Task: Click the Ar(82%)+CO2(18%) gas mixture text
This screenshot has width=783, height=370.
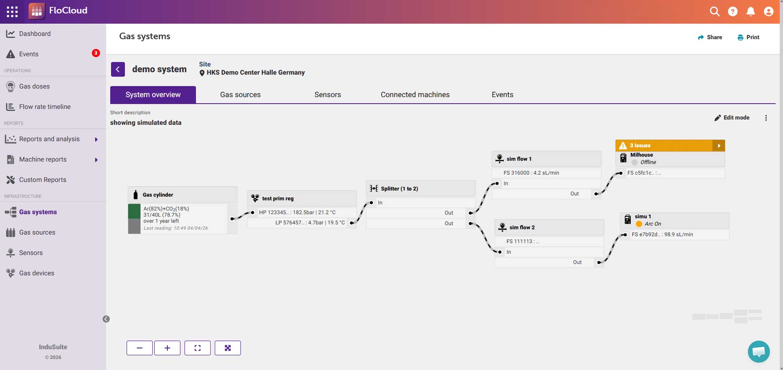Action: [166, 209]
